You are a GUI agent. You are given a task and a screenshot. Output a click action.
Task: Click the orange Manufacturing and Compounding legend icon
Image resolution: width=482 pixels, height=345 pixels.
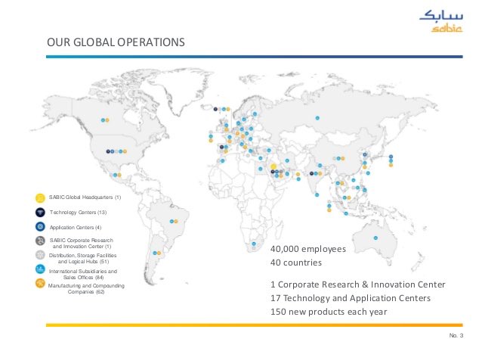40,283
